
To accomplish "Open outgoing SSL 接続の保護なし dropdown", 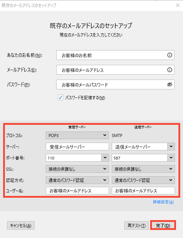I will tap(143, 169).
